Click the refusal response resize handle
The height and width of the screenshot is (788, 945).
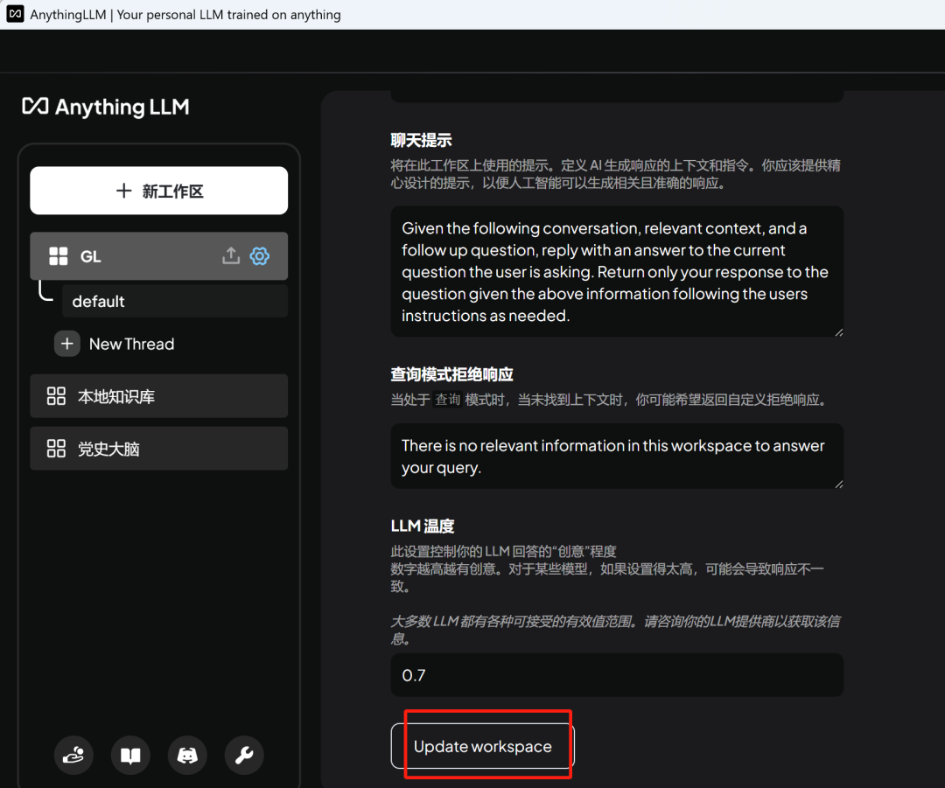838,484
